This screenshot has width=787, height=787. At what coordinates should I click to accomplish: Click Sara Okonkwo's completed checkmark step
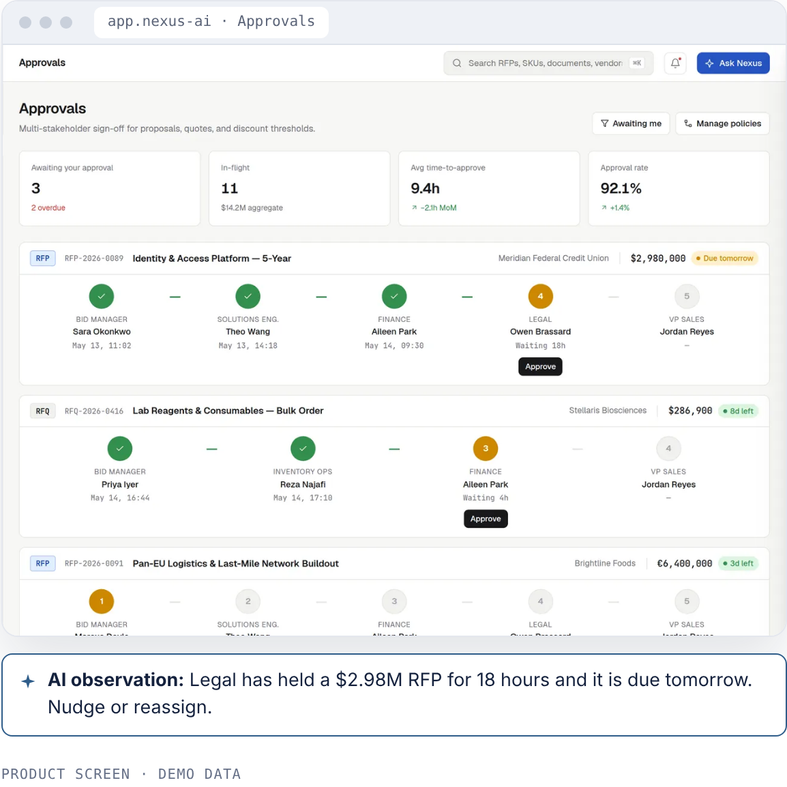pyautogui.click(x=102, y=296)
